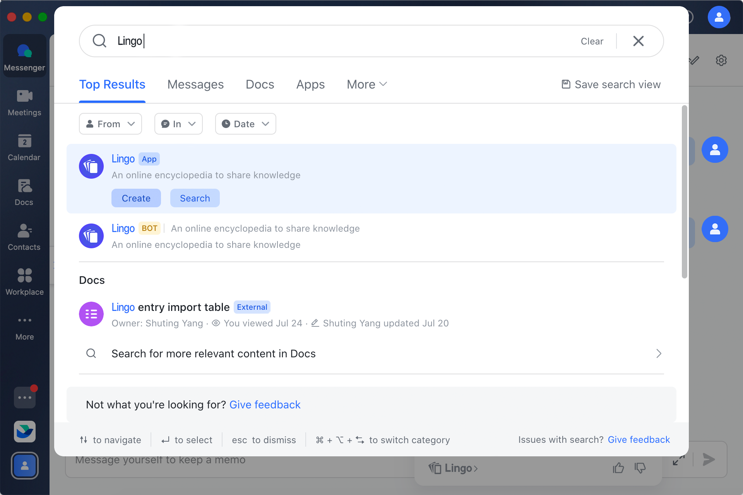The image size is (743, 495).
Task: Open Docs from the left sidebar
Action: click(x=24, y=192)
